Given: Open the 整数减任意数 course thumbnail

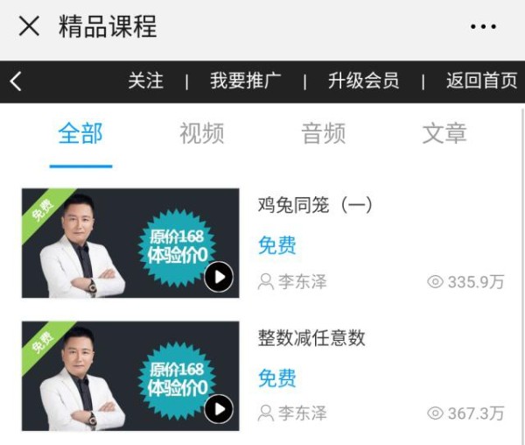Looking at the screenshot, I should pyautogui.click(x=130, y=376).
